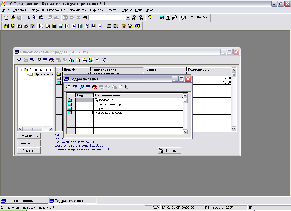Click the multicolored disc icon ending second toolbar
The width and height of the screenshot is (291, 211).
click(137, 26)
